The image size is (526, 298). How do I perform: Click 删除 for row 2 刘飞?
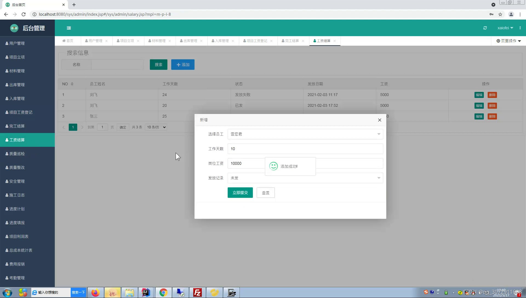492,105
